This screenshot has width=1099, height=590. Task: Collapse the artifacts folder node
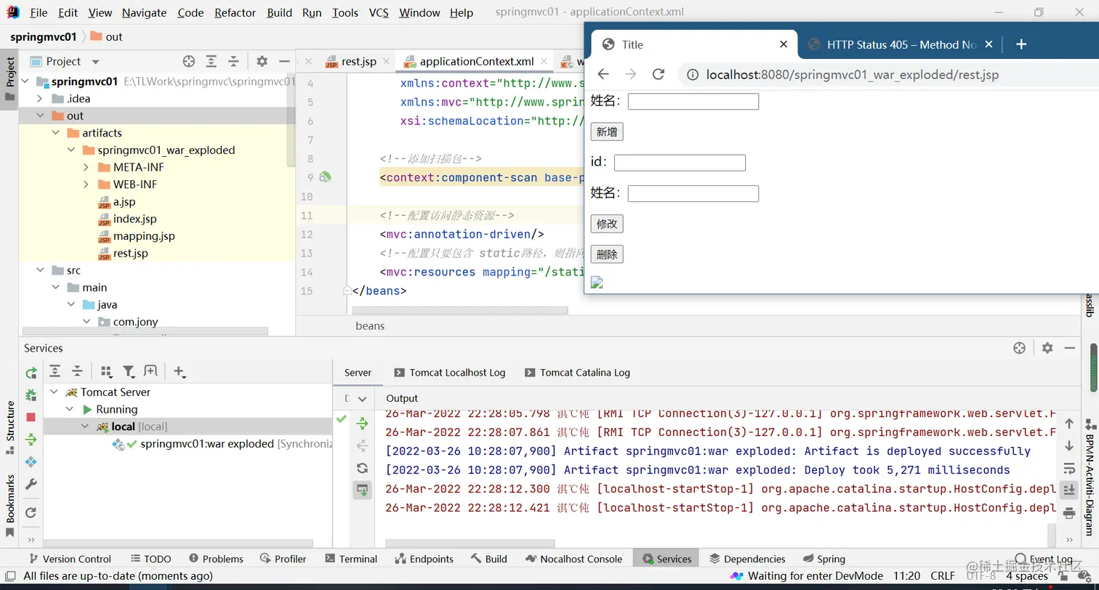point(56,133)
